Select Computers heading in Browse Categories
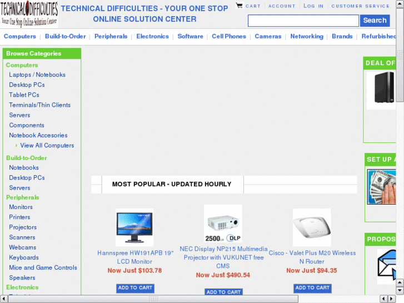The width and height of the screenshot is (404, 303). click(x=22, y=65)
